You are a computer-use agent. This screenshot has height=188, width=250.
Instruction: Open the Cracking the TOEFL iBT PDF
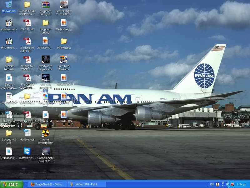click(27, 41)
